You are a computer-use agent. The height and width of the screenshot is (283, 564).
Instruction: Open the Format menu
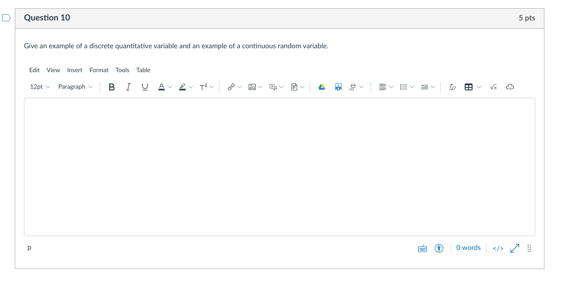pyautogui.click(x=99, y=70)
